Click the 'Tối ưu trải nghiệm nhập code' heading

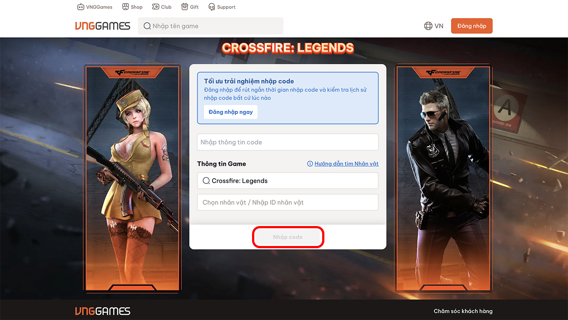(249, 81)
